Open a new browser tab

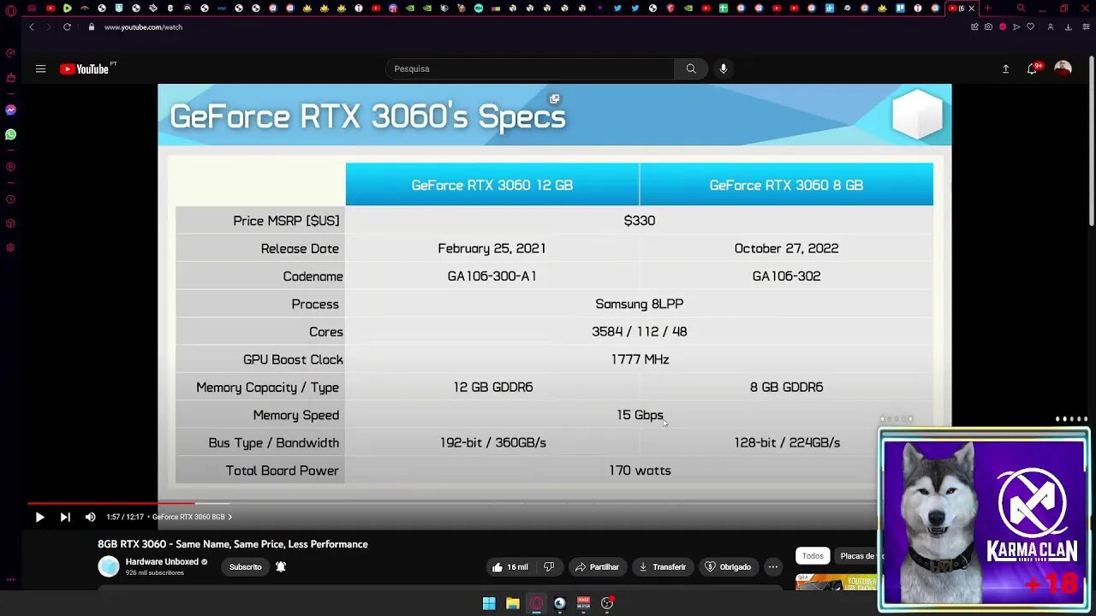point(987,9)
